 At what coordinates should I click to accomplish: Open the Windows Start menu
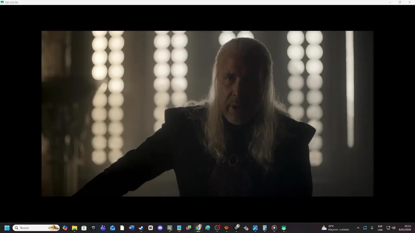[x=7, y=228]
